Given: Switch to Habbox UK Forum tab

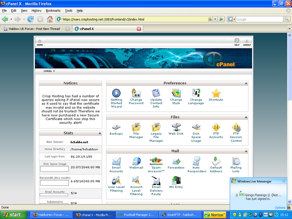Looking at the screenshot, I should click(x=36, y=29).
